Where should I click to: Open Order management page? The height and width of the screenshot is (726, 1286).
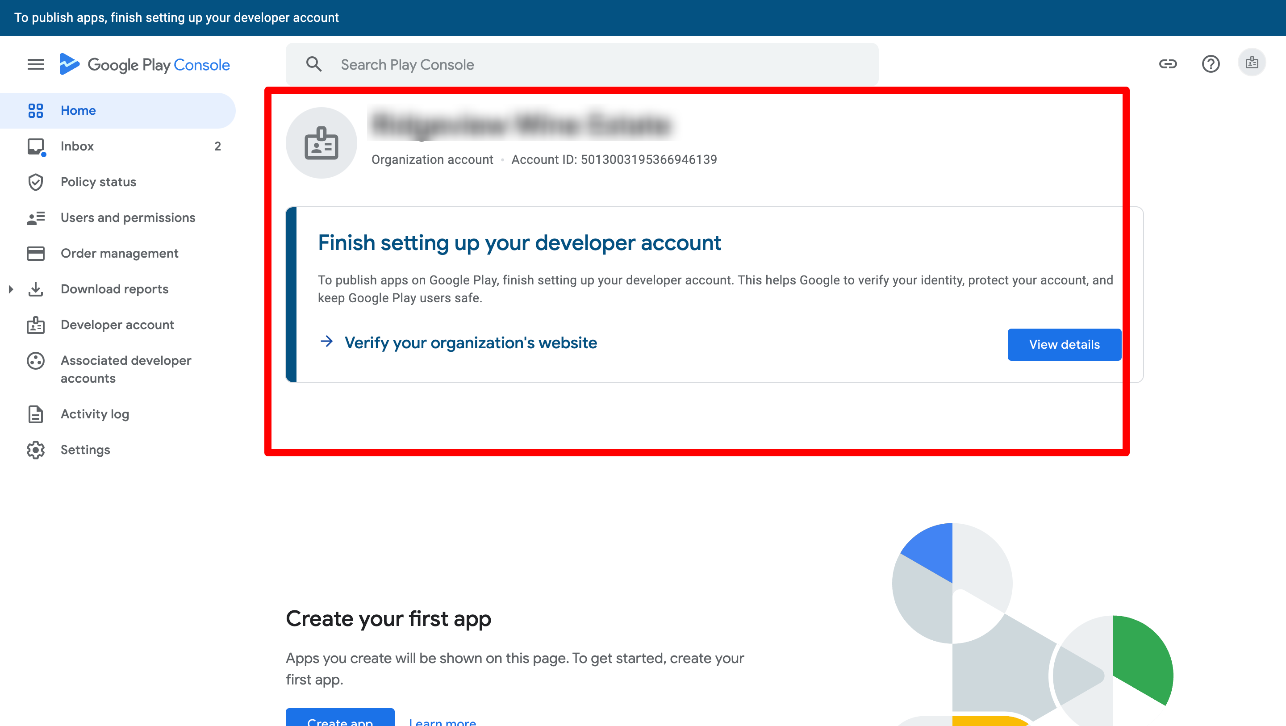click(119, 254)
